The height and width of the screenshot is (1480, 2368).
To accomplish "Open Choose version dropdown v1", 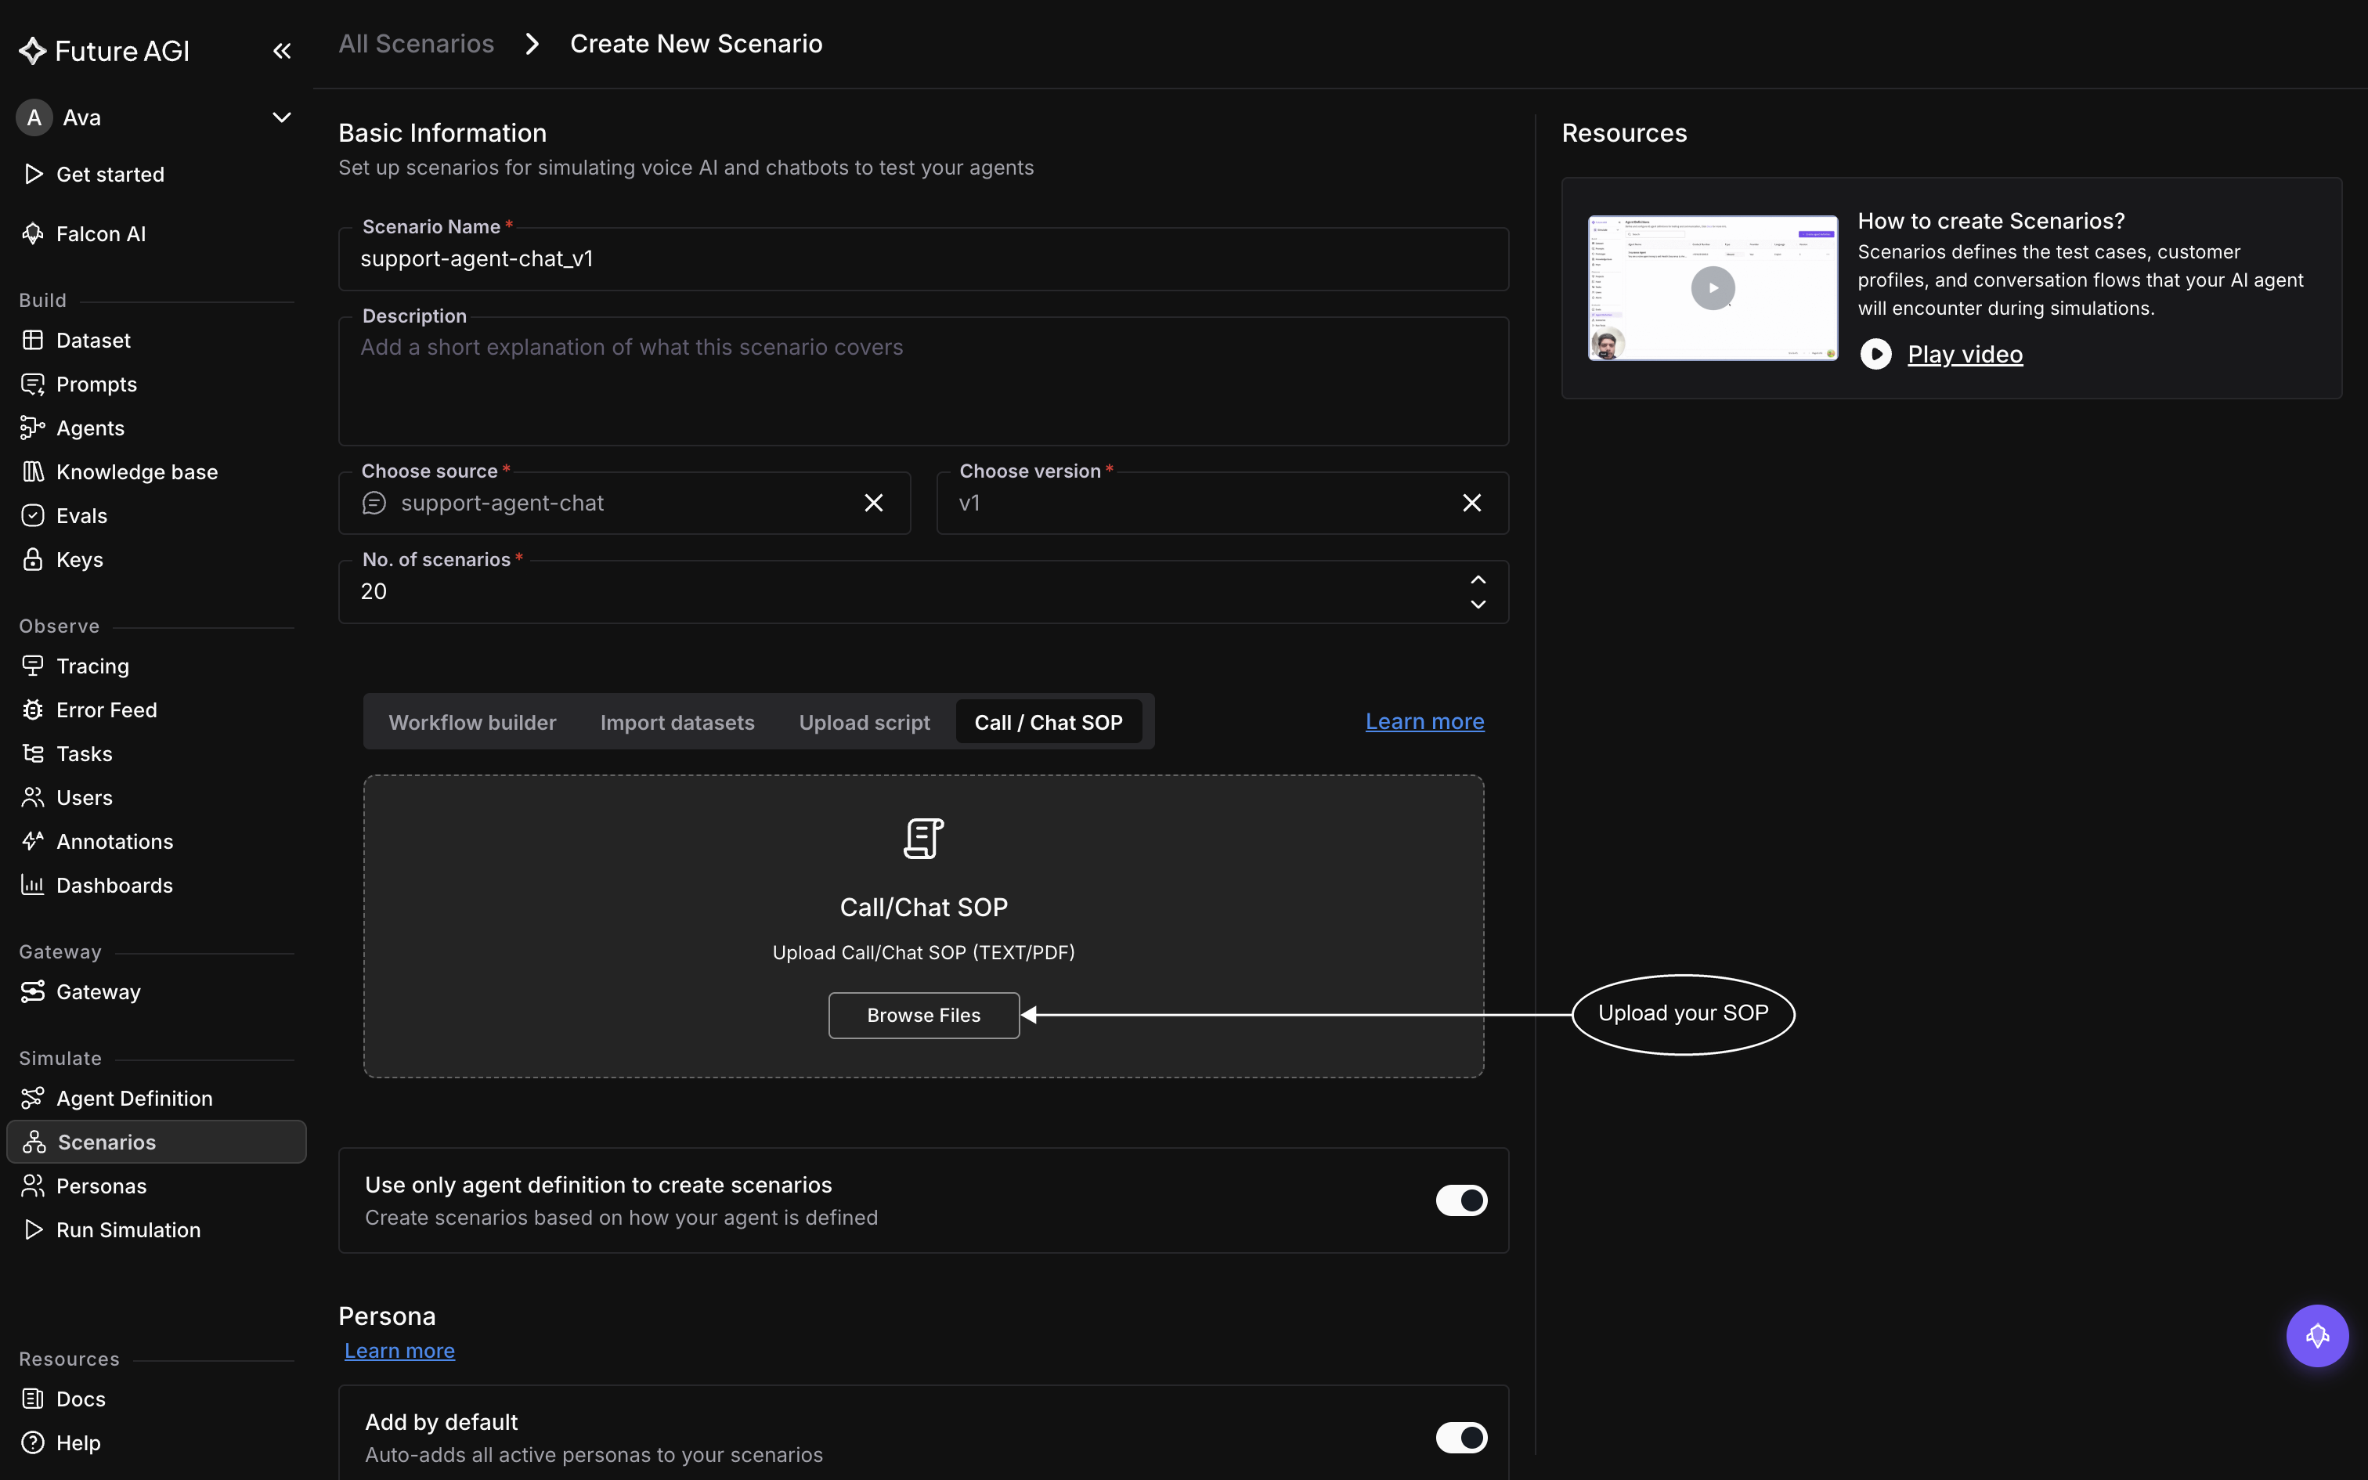I will coord(1222,503).
